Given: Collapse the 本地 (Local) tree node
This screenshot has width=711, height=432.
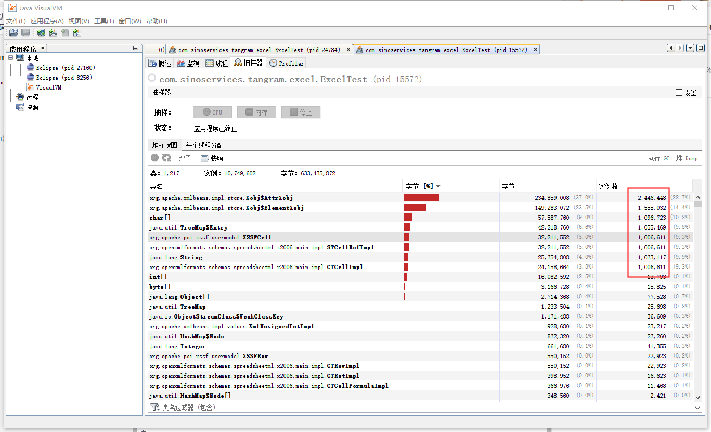Looking at the screenshot, I should click(11, 57).
